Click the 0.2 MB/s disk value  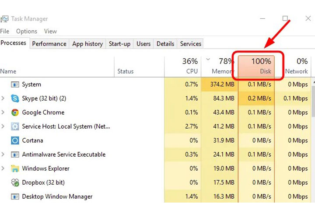click(x=259, y=98)
